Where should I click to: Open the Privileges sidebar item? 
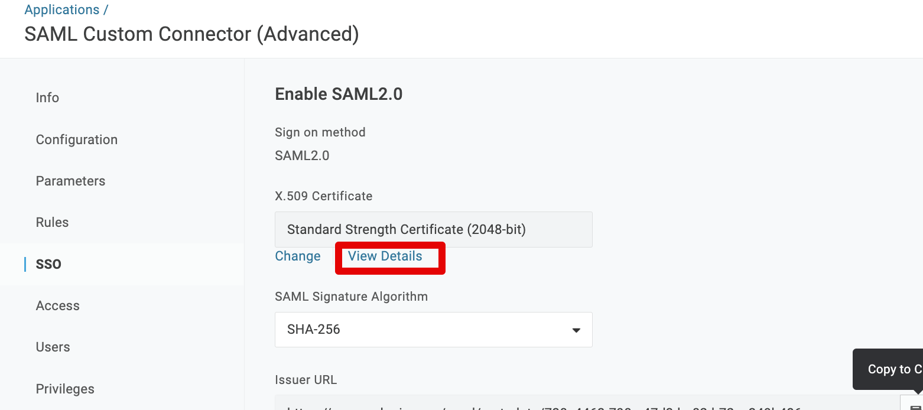65,389
